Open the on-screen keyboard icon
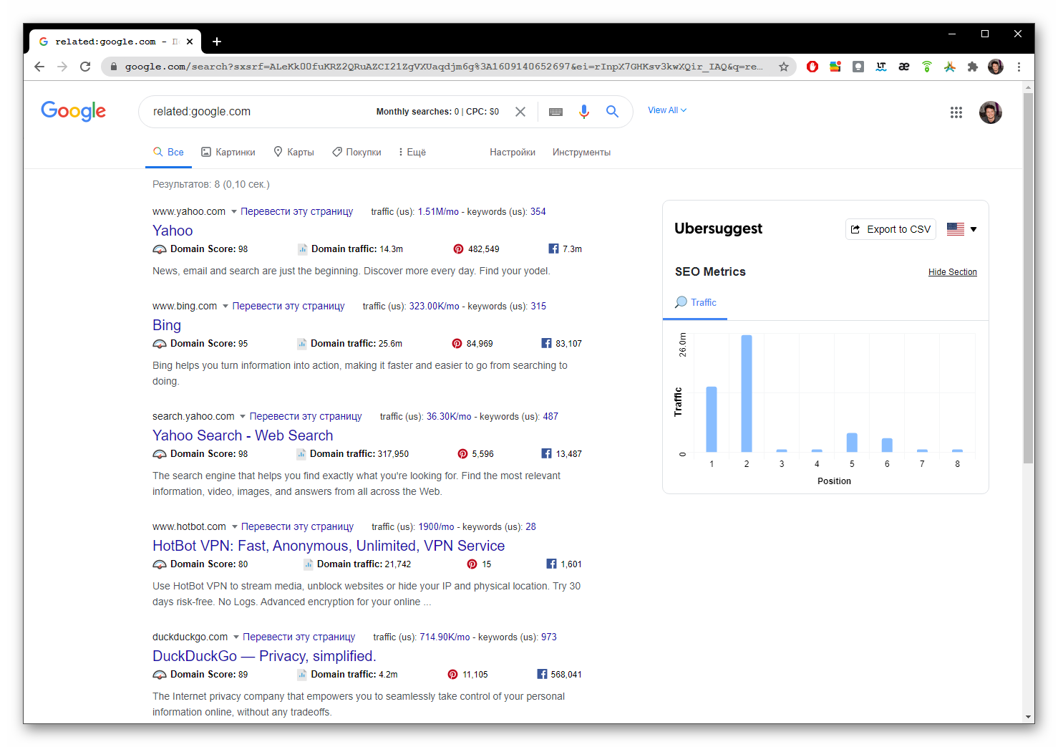Viewport: 1058px width, 747px height. tap(555, 112)
